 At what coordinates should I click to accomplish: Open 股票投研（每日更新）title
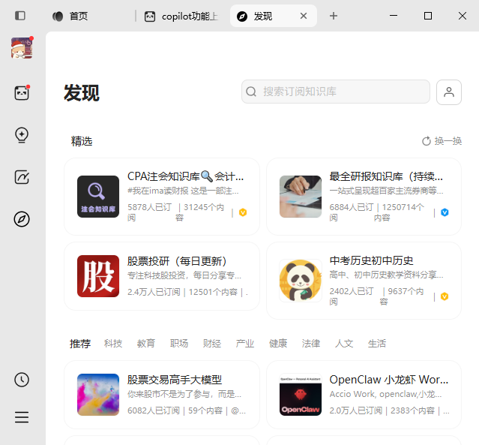177,261
